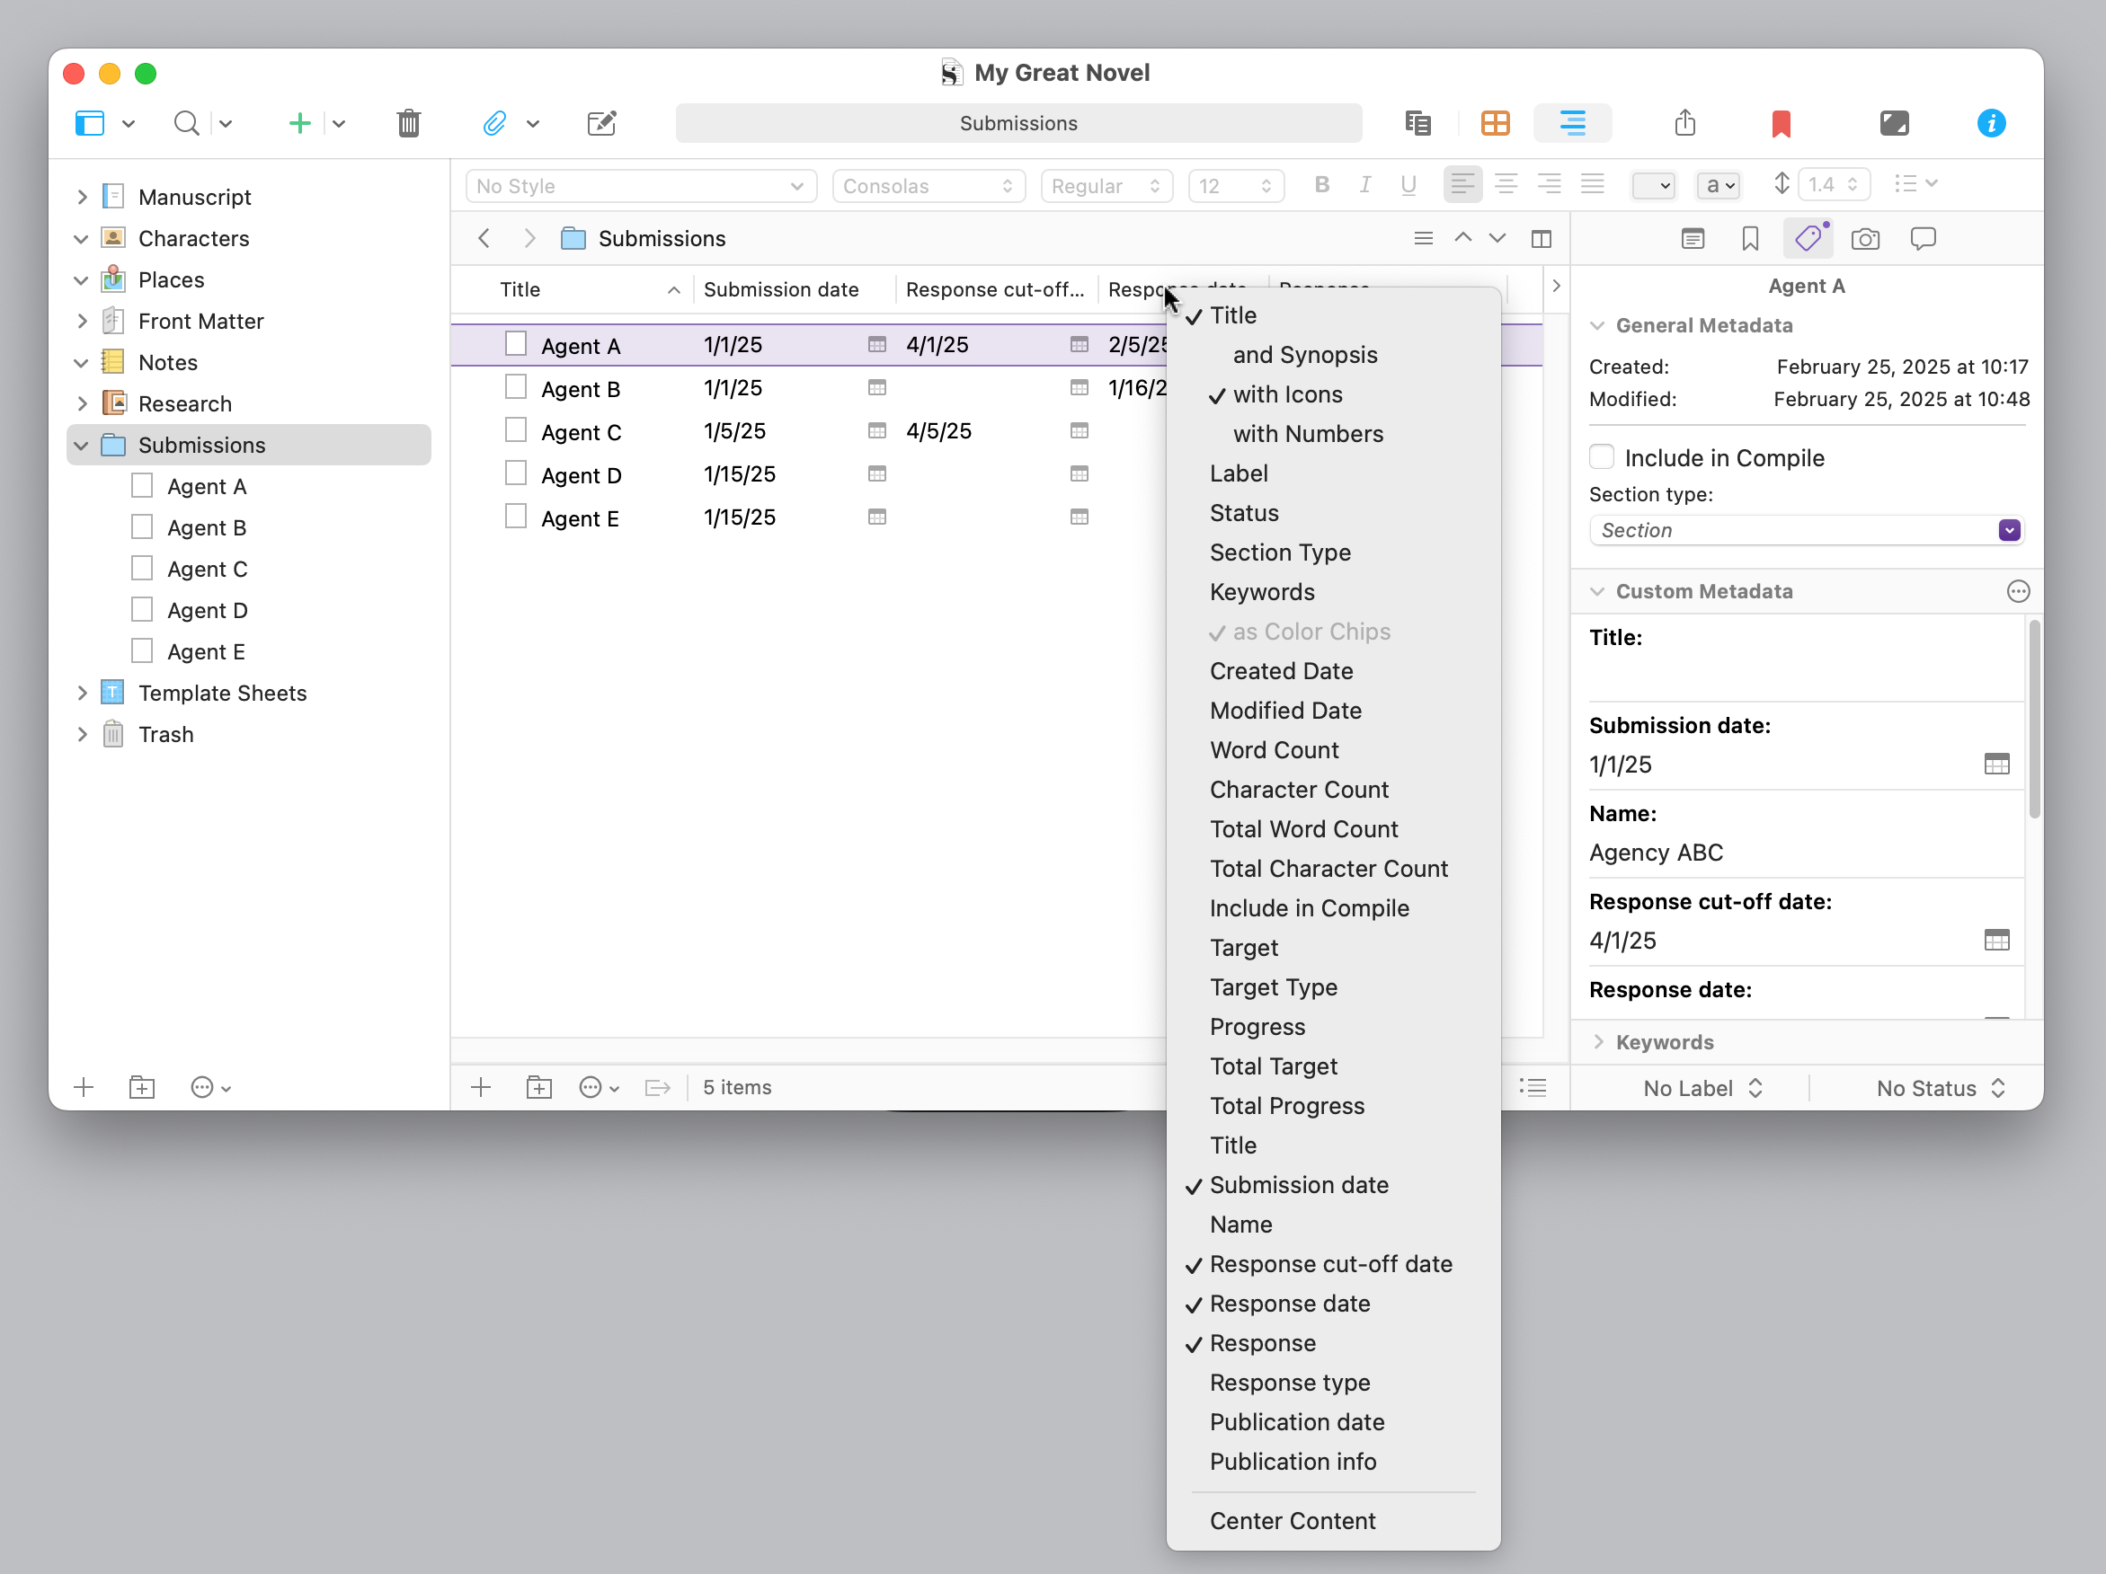
Task: Expand the Manuscript binder folder
Action: pyautogui.click(x=82, y=197)
